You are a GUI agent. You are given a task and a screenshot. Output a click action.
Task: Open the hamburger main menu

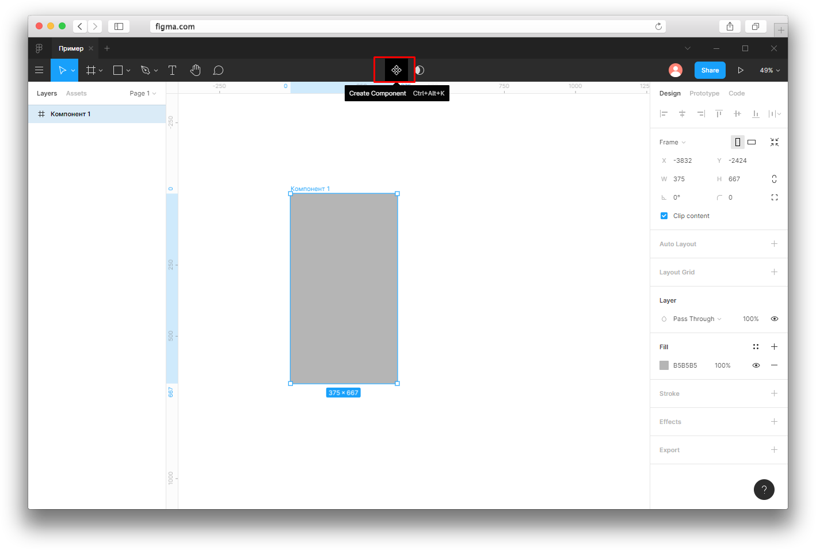39,70
